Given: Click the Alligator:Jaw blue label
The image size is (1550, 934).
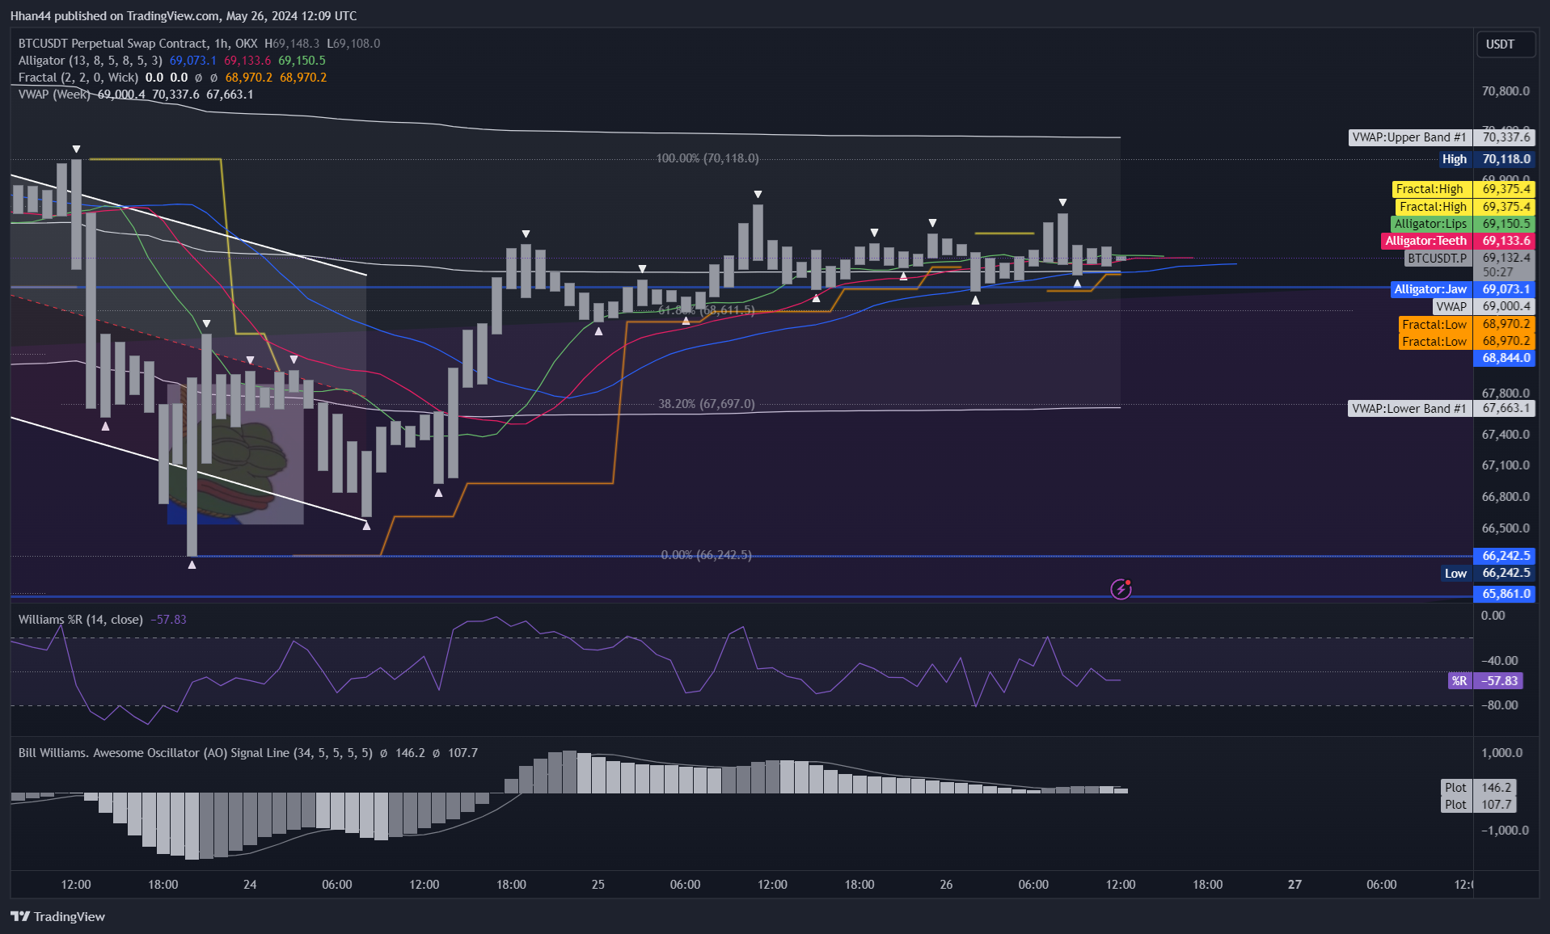Looking at the screenshot, I should pos(1463,289).
